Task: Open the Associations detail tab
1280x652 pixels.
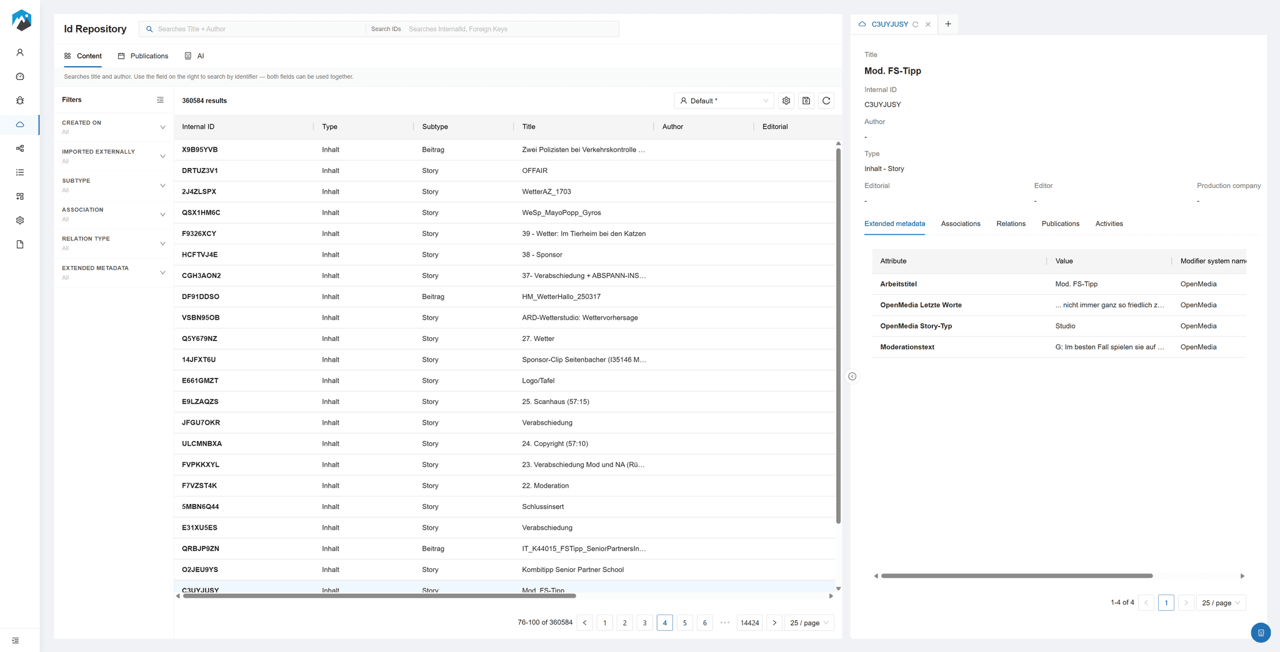Action: tap(961, 224)
